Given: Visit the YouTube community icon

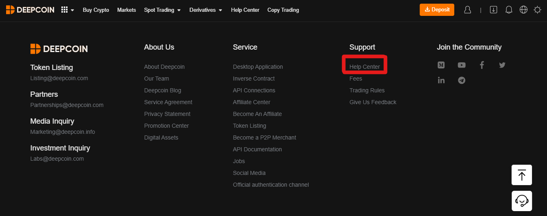Looking at the screenshot, I should click(461, 65).
